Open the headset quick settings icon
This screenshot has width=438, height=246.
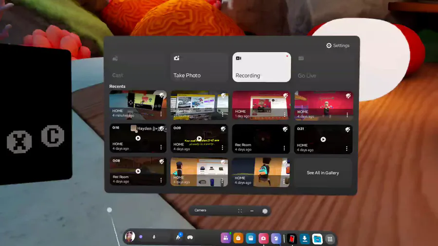(x=190, y=237)
